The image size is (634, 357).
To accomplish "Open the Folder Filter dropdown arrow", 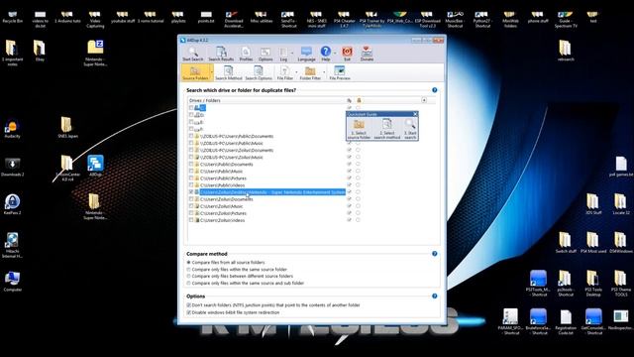I will 324,72.
